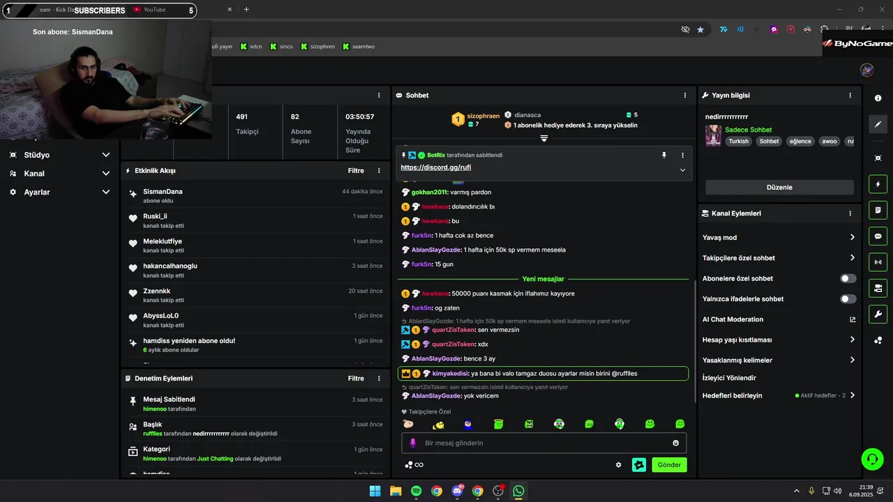Image resolution: width=893 pixels, height=502 pixels.
Task: Open Hesap yaşı kısıtlaması arrow
Action: click(852, 340)
